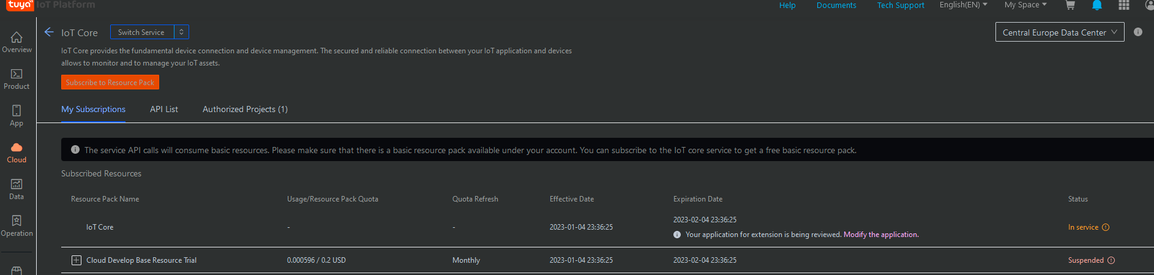Click Subscribe to Resource Pack button
This screenshot has width=1154, height=275.
[x=110, y=82]
